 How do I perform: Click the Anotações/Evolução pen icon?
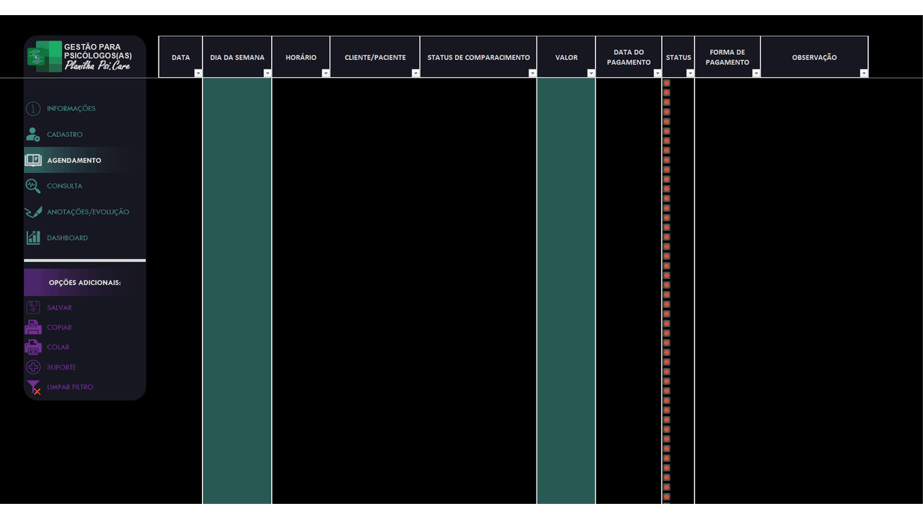[33, 212]
